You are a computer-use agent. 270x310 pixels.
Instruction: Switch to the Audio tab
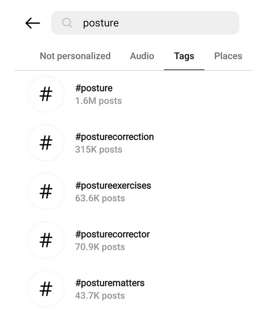pos(142,56)
